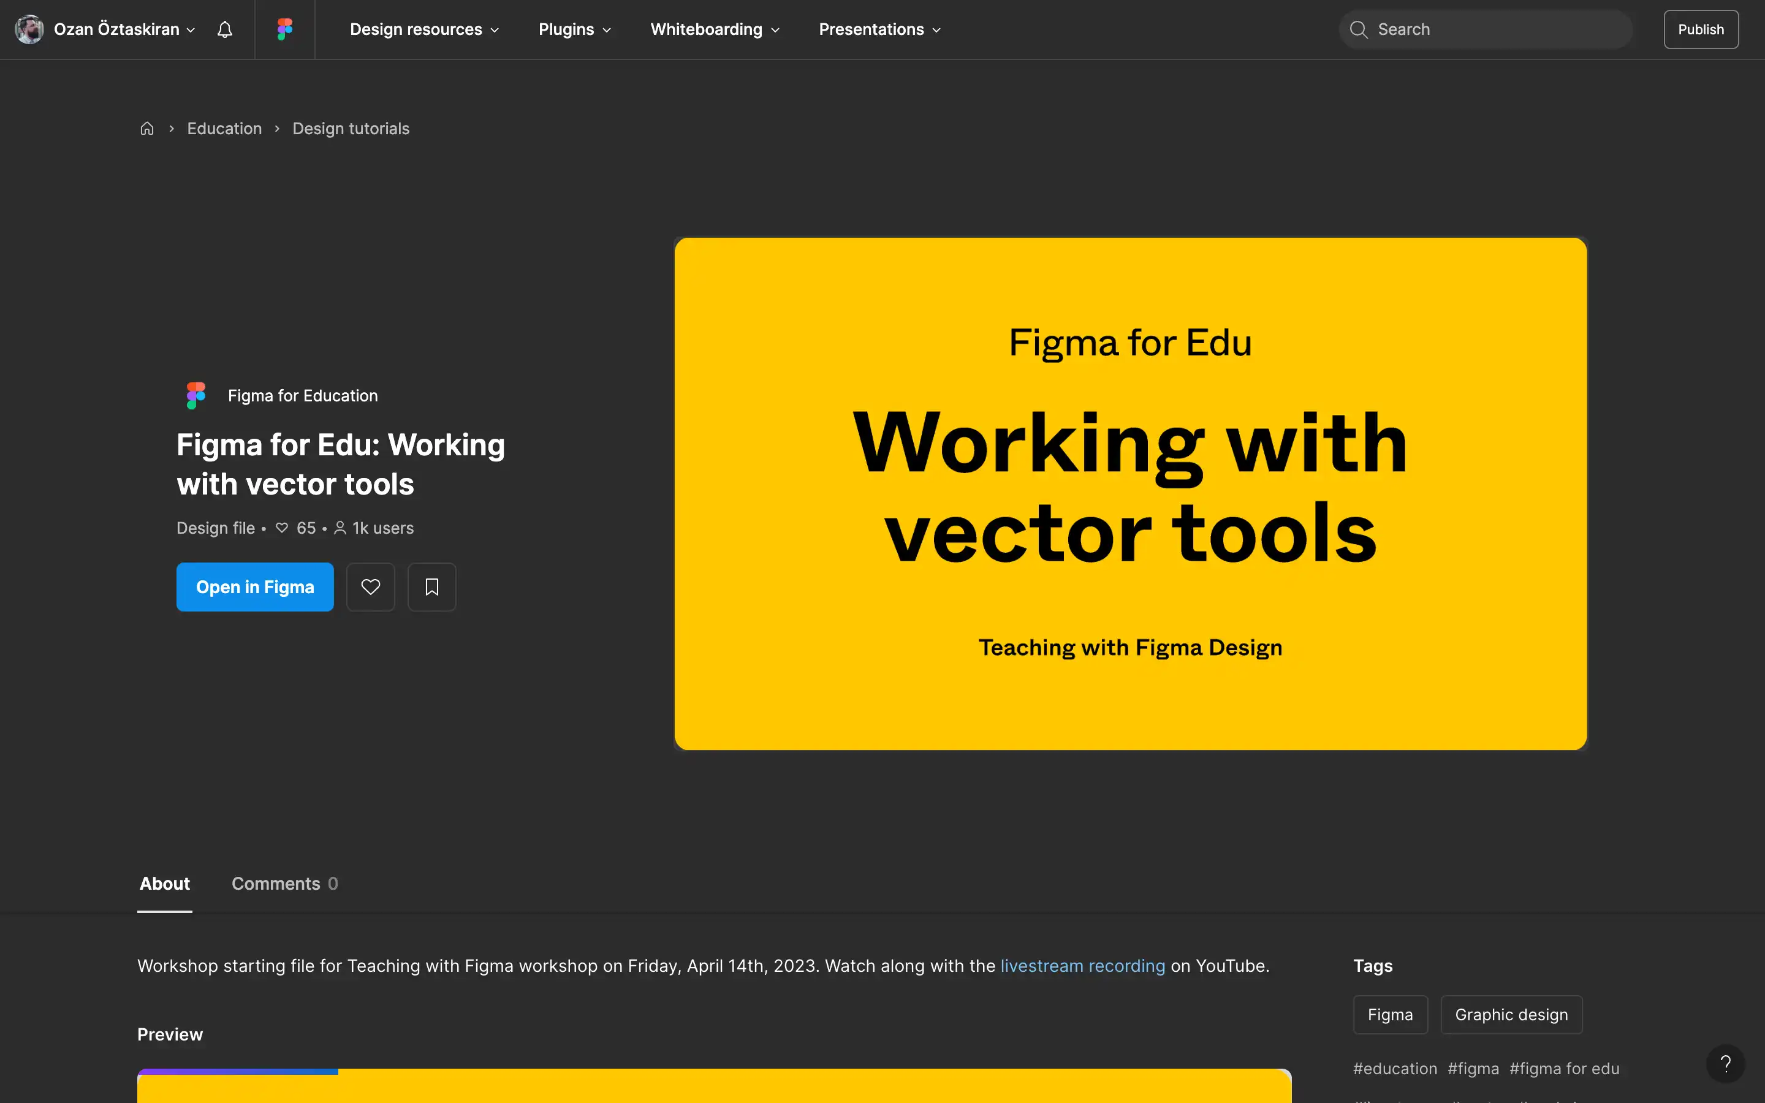The height and width of the screenshot is (1103, 1765).
Task: Click the Figma logo in the top bar
Action: (x=284, y=29)
